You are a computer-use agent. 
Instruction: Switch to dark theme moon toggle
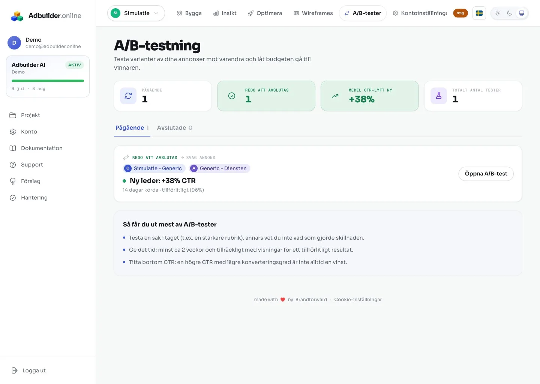[x=510, y=13]
